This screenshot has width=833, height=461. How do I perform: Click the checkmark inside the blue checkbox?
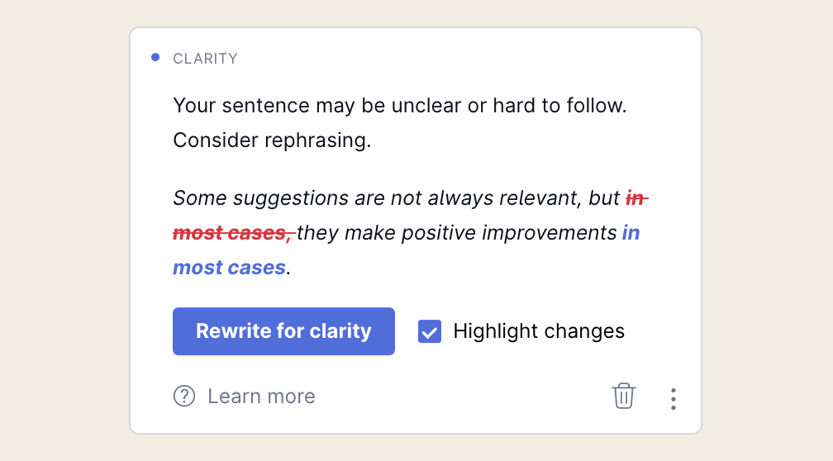click(x=429, y=332)
